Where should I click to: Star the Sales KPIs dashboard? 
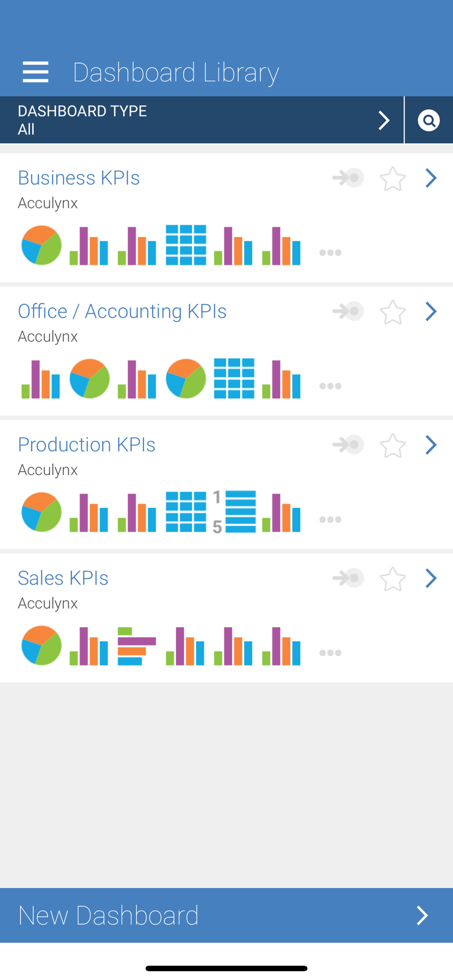pyautogui.click(x=393, y=579)
